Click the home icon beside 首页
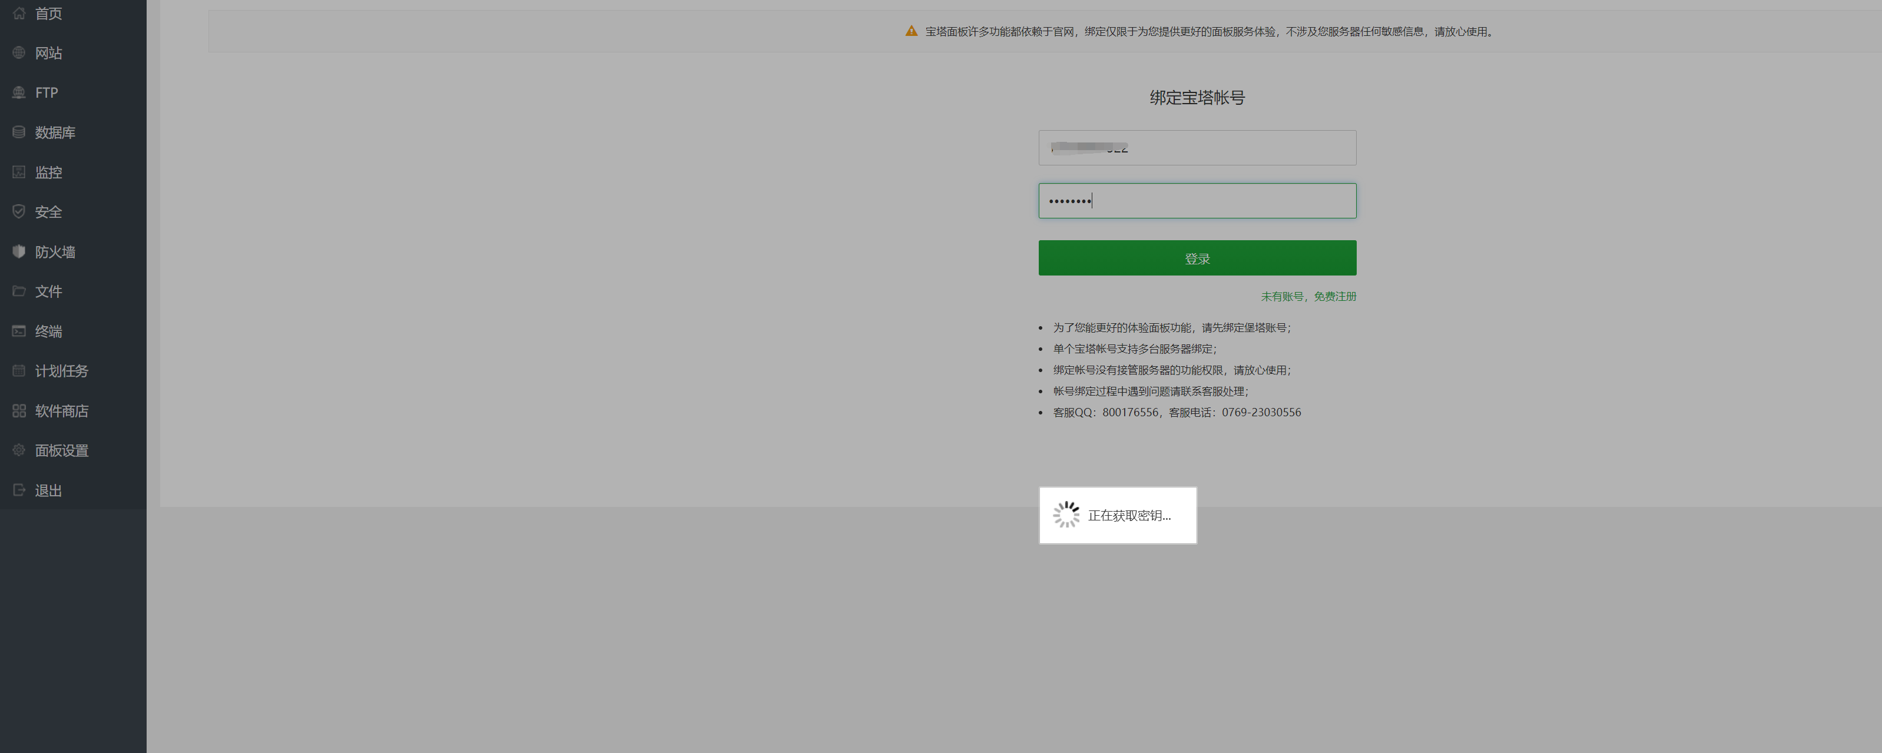Image resolution: width=1882 pixels, height=753 pixels. coord(19,13)
